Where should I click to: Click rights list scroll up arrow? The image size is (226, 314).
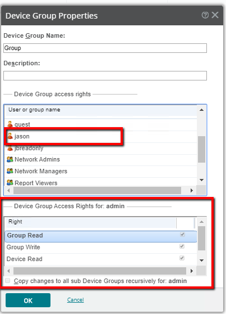[202, 222]
